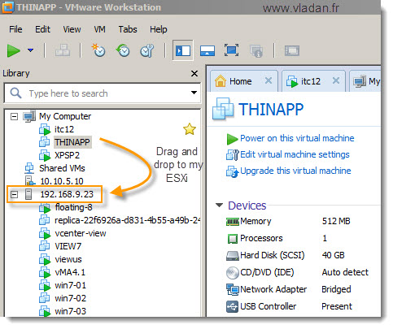
Task: Click the green Power On toolbar button
Action: 14,50
